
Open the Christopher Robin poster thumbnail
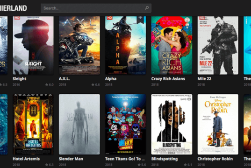point(218,124)
